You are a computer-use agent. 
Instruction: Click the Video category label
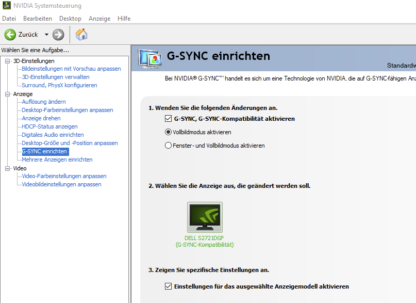[20, 168]
